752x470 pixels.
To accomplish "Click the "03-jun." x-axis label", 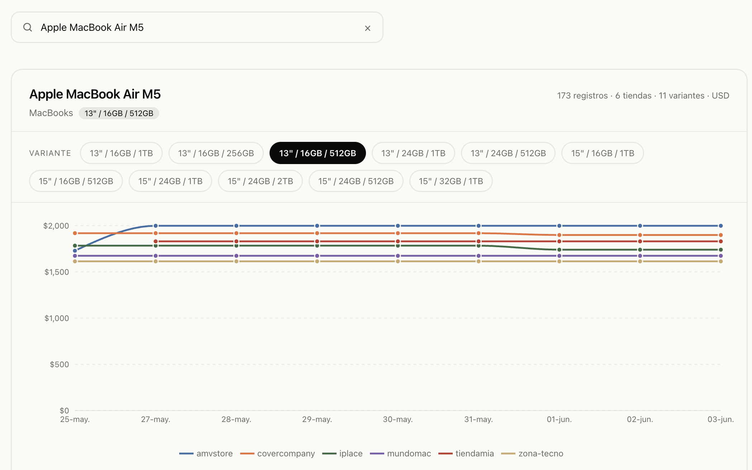I will [721, 419].
